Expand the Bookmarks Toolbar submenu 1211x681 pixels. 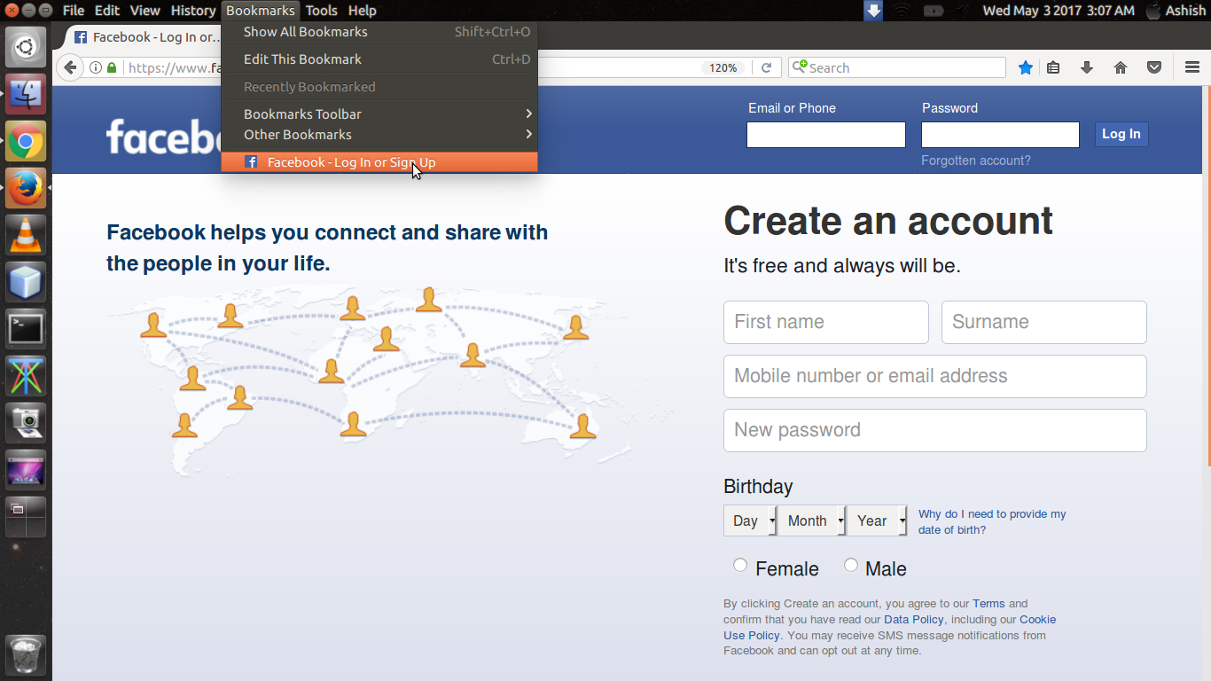[x=379, y=113]
